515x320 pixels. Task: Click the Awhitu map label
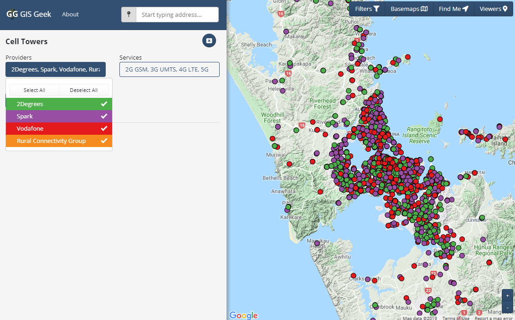342,257
